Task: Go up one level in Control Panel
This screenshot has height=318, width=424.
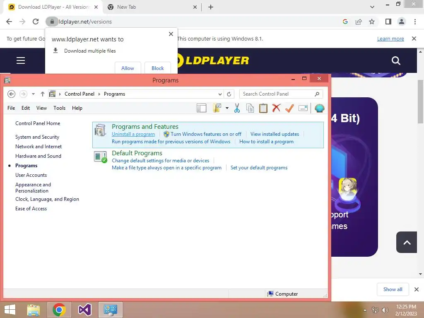Action: tap(43, 94)
